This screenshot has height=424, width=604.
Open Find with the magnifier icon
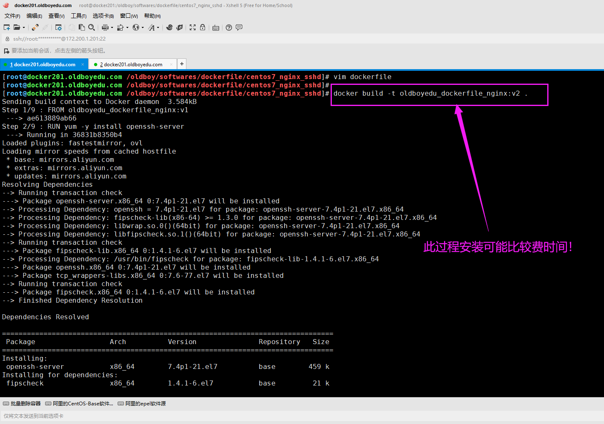(x=92, y=27)
